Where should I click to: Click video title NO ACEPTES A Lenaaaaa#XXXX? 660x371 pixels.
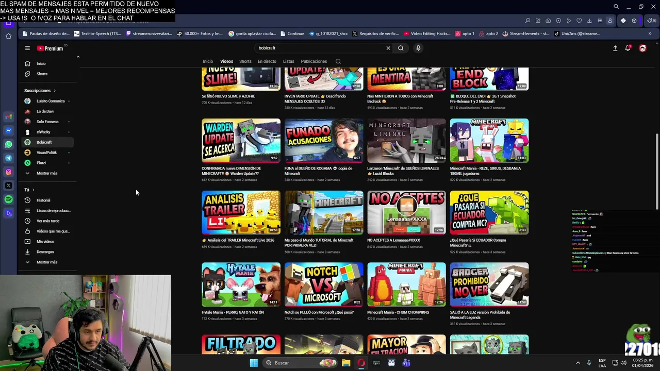pos(393,240)
